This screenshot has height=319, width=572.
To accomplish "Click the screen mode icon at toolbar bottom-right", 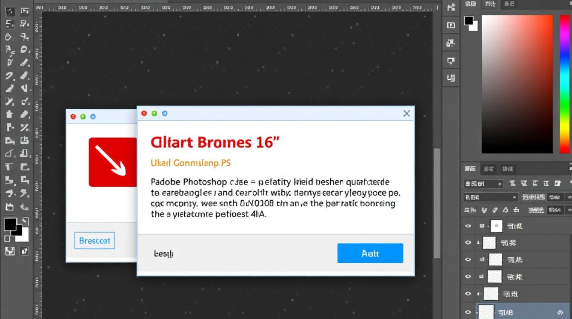I will [x=24, y=251].
